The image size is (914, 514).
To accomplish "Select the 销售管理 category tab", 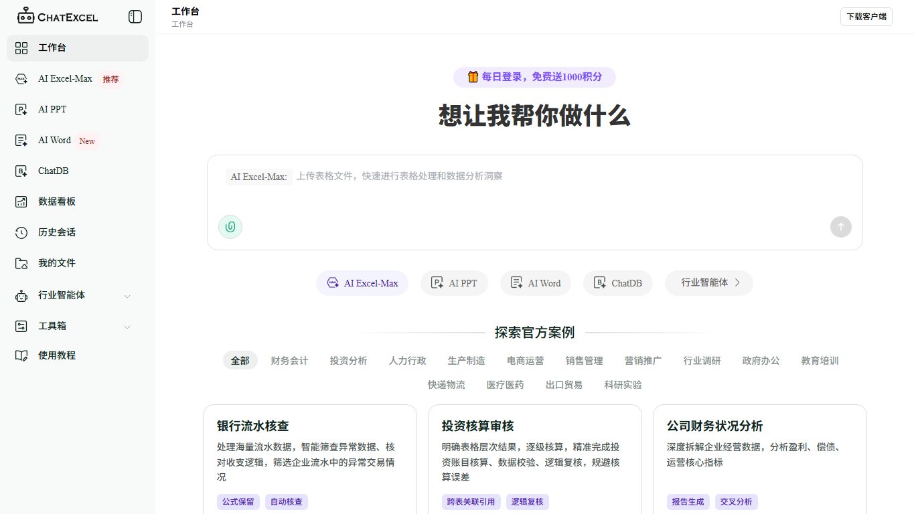I will tap(585, 361).
